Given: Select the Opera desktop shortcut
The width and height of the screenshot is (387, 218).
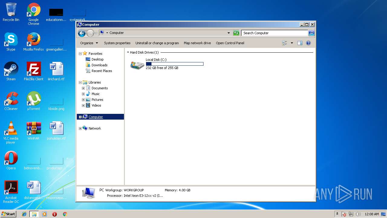Looking at the screenshot, I should (11, 160).
